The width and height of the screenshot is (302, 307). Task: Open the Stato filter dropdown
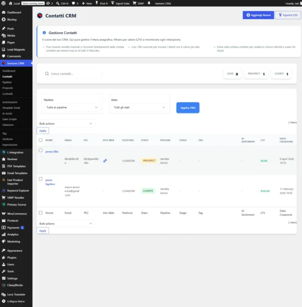(x=139, y=107)
